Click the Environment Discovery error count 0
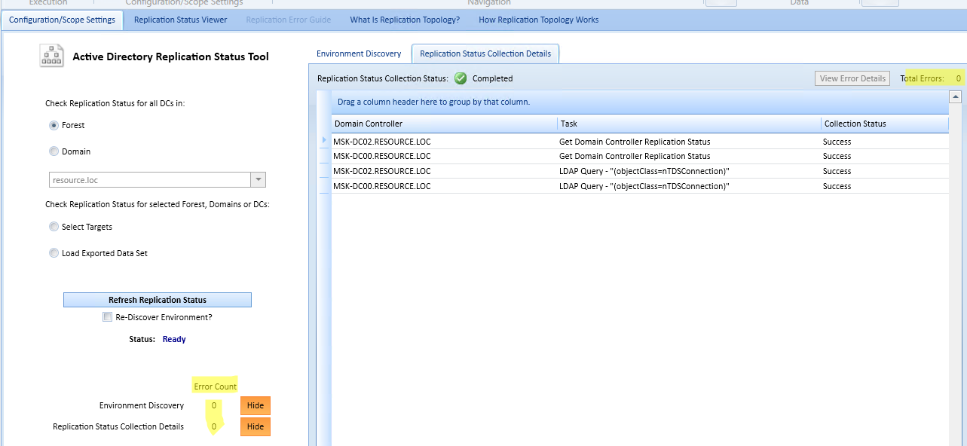This screenshot has width=967, height=446. click(214, 405)
